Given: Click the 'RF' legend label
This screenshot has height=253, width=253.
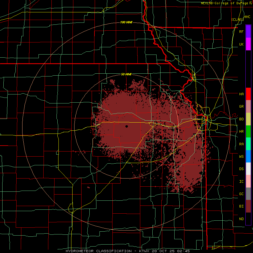Looking at the screenshot, I should [241, 31].
